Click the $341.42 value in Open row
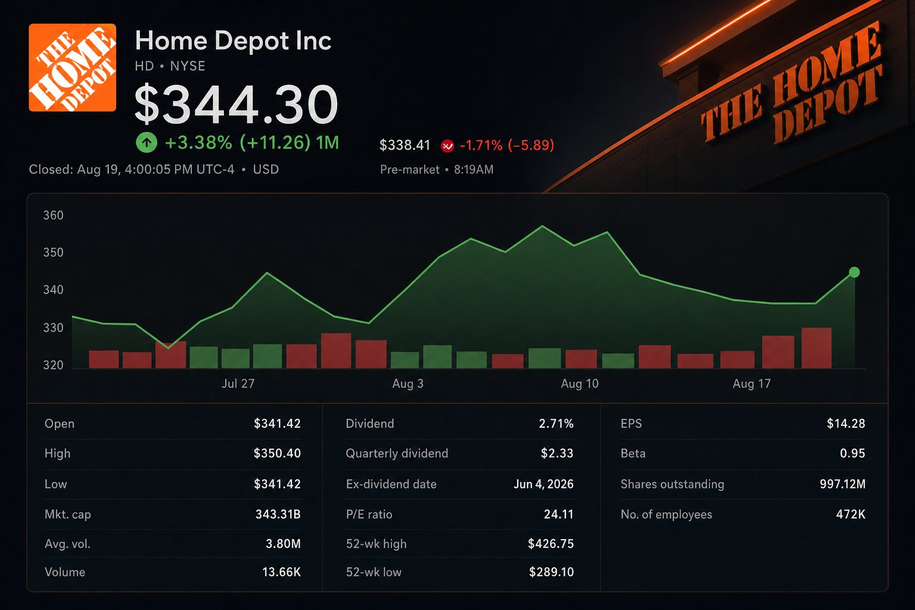 [x=277, y=424]
